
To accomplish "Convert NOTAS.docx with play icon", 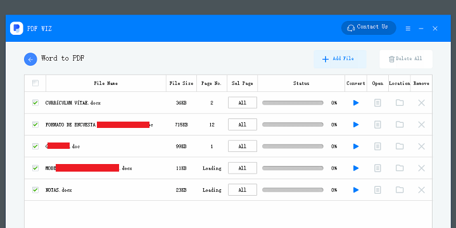I will pyautogui.click(x=356, y=190).
